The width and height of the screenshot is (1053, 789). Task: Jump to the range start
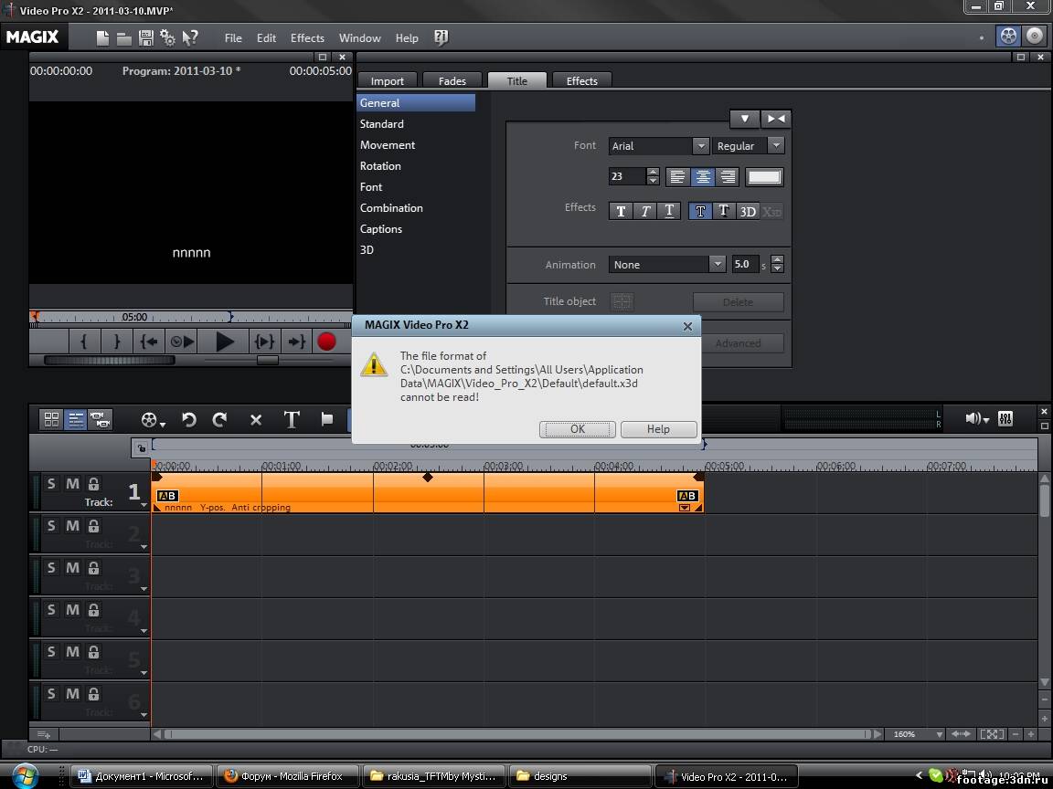[149, 342]
